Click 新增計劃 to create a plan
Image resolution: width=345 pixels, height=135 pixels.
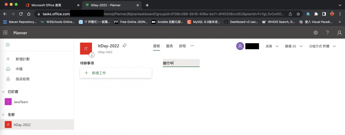point(23,59)
